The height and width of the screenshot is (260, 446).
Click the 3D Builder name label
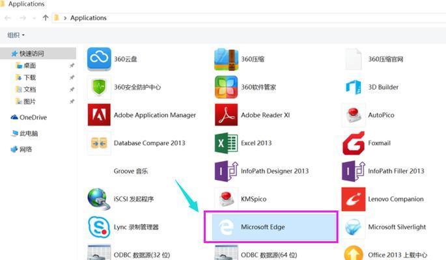(x=383, y=87)
